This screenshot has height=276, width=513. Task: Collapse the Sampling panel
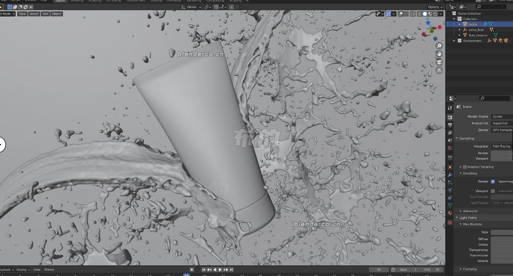tap(457, 139)
